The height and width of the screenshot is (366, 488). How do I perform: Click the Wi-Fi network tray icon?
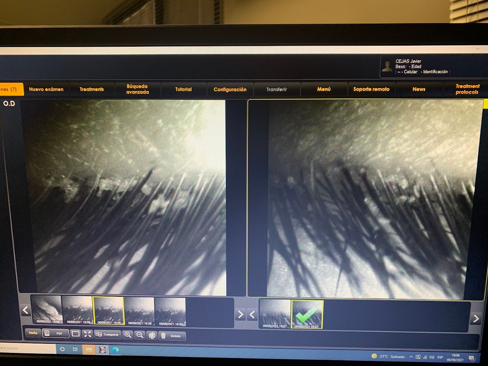[425, 357]
